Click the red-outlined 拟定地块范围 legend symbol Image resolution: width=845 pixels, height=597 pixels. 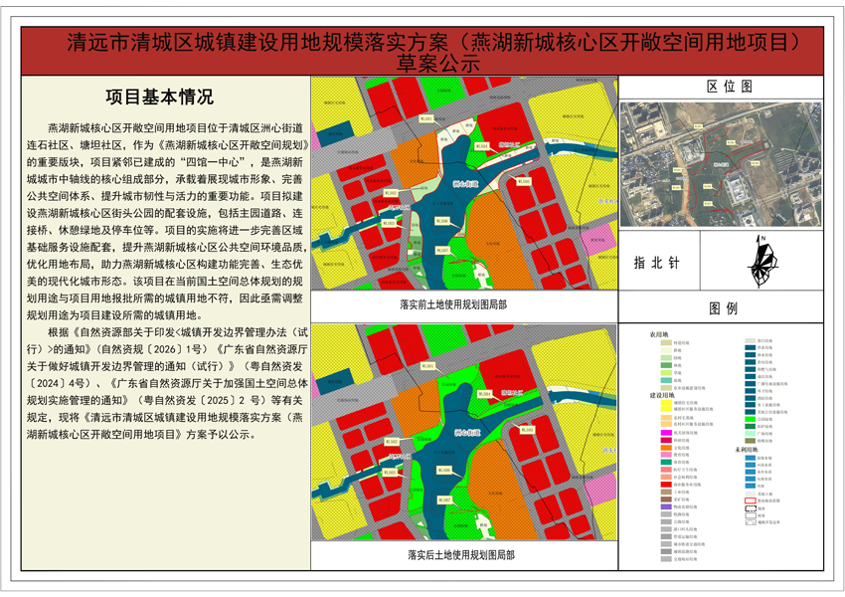coord(749,500)
